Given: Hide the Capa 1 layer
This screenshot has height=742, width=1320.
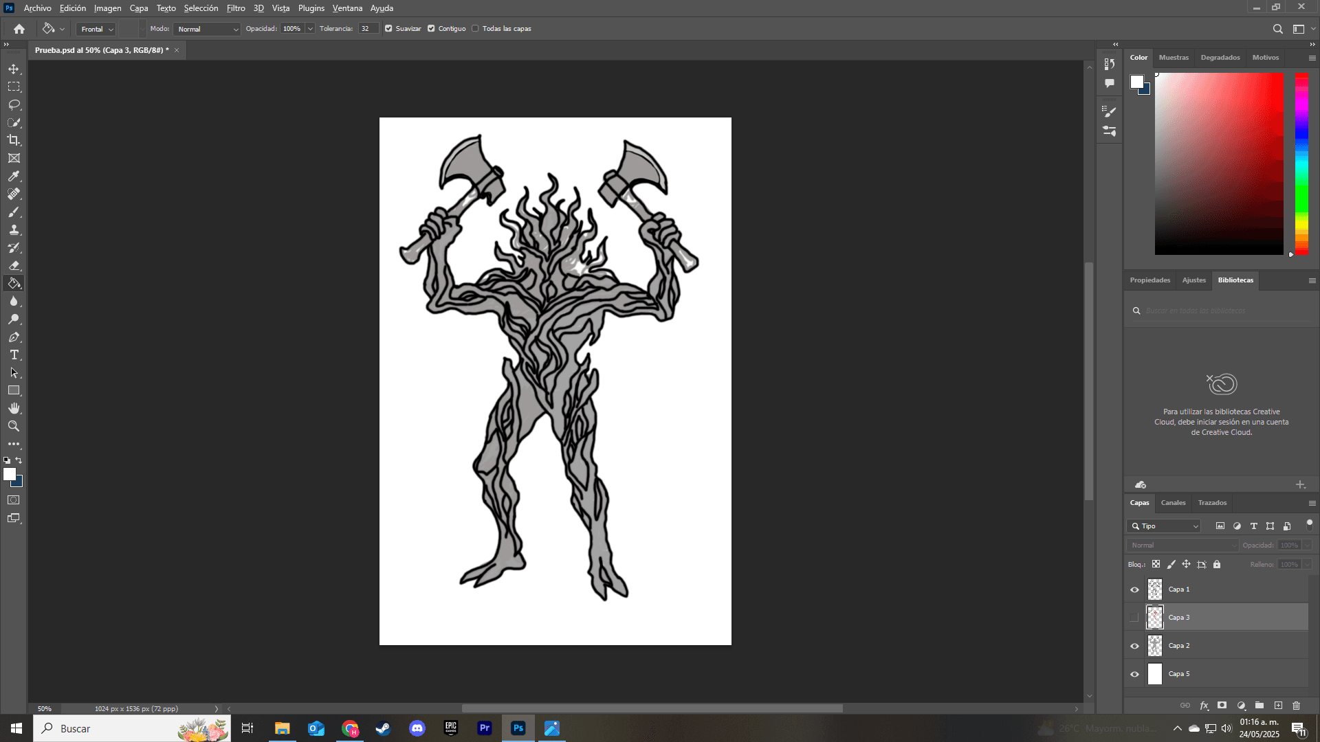Looking at the screenshot, I should [x=1134, y=589].
